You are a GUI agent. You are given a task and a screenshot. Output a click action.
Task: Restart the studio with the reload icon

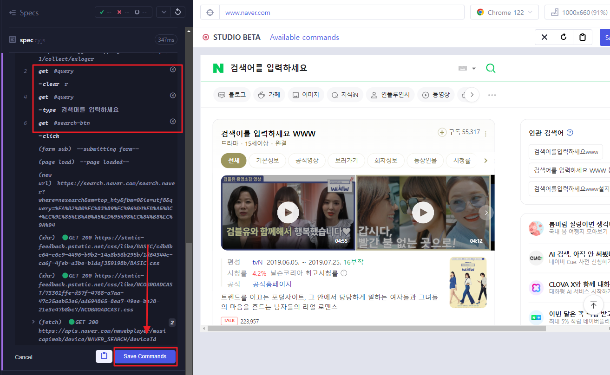[x=564, y=37]
